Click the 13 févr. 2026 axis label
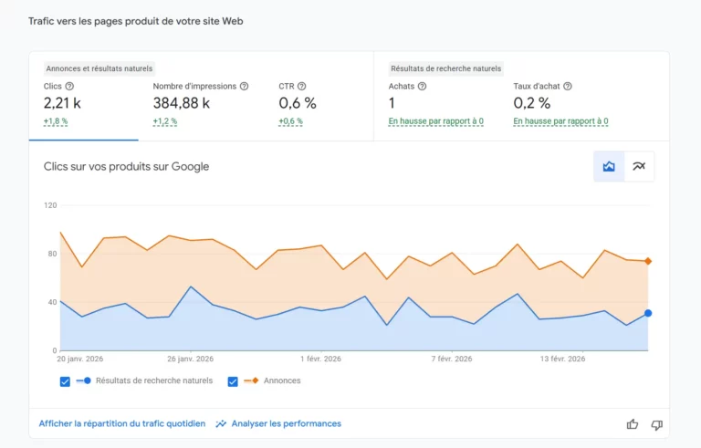 [562, 359]
